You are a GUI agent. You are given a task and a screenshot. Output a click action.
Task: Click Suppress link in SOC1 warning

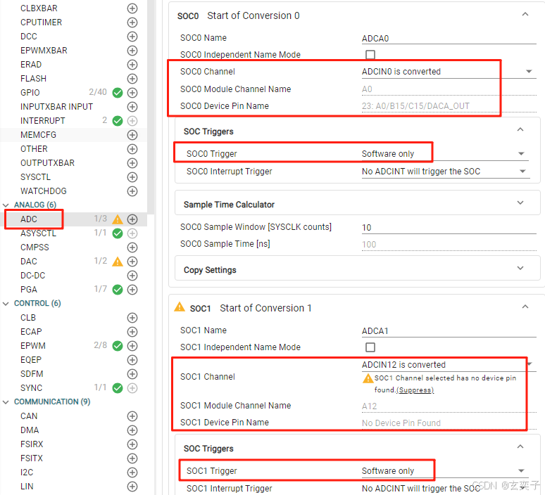415,390
